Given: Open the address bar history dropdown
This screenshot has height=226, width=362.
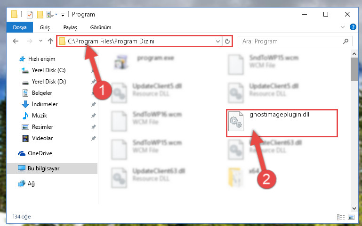Looking at the screenshot, I should tap(217, 41).
